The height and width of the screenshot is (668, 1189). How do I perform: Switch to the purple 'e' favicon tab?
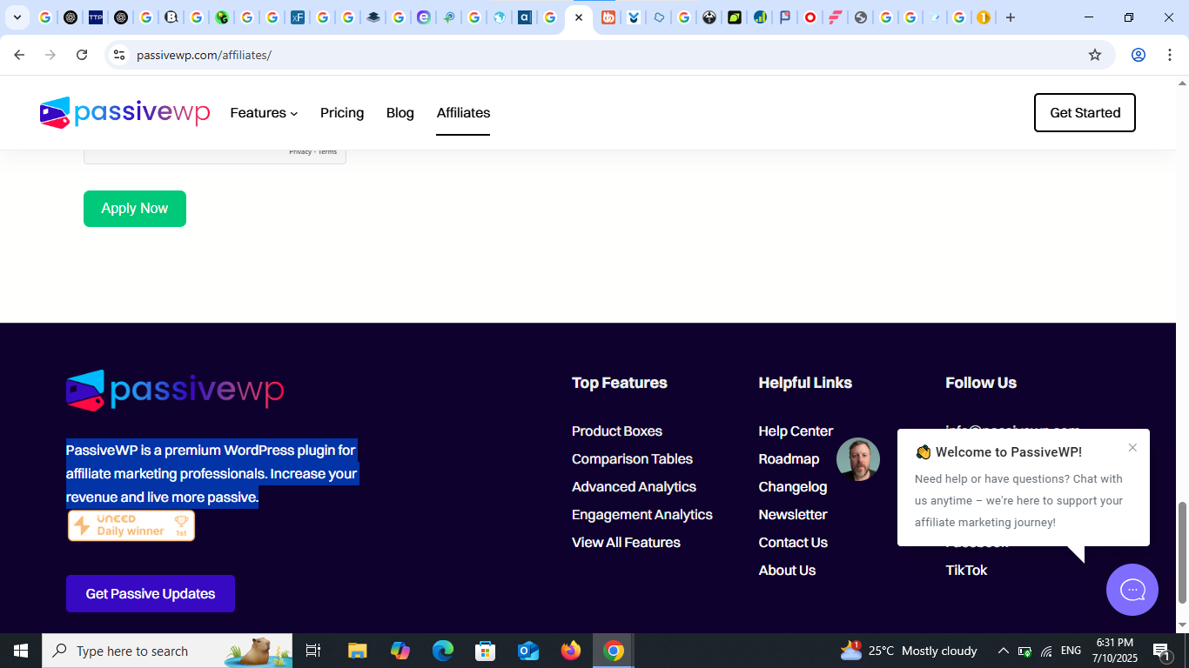pos(424,17)
